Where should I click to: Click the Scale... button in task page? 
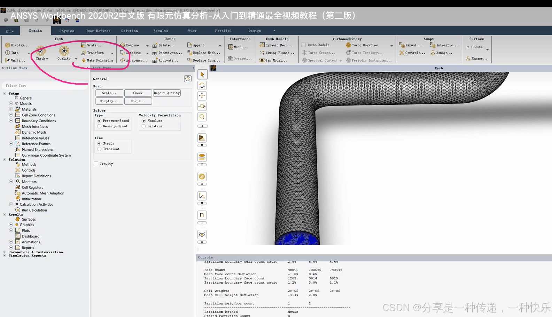(x=109, y=93)
